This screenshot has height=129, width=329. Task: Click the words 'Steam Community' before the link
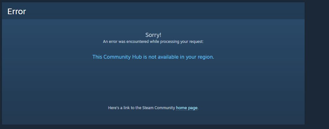159,108
